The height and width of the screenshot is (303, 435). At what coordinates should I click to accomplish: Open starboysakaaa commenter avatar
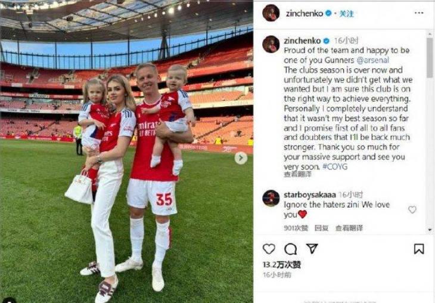(271, 198)
